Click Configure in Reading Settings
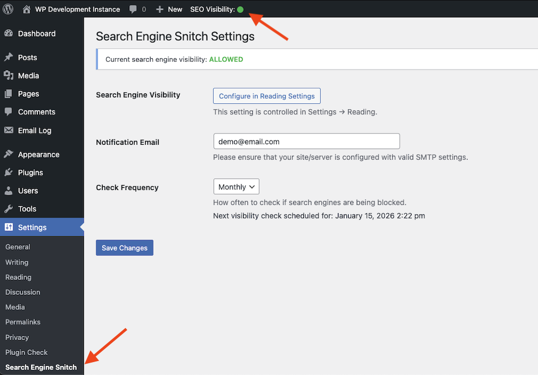Image resolution: width=538 pixels, height=375 pixels. [266, 95]
